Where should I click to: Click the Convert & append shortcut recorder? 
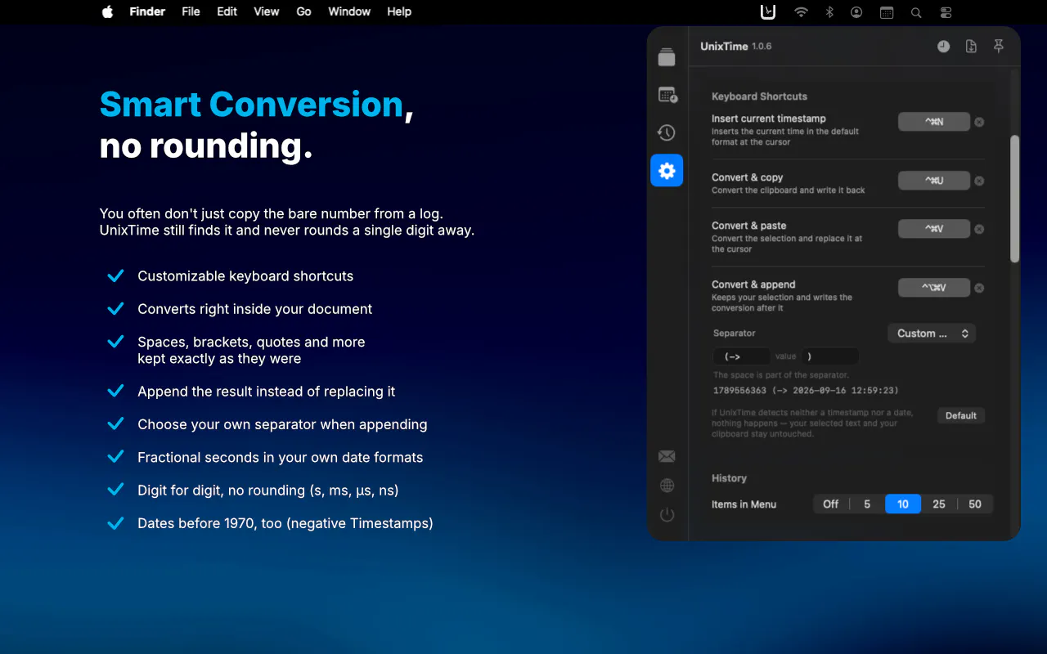pyautogui.click(x=934, y=288)
